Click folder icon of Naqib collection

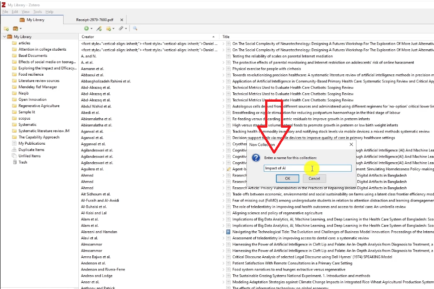(x=14, y=93)
